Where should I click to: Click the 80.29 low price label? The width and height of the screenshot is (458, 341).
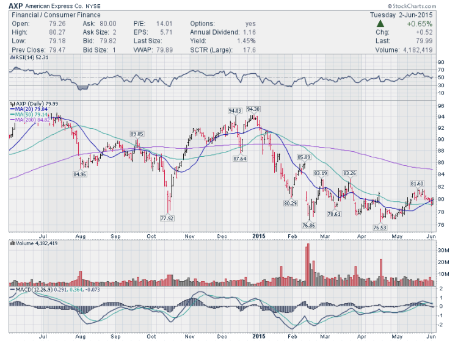pyautogui.click(x=290, y=203)
